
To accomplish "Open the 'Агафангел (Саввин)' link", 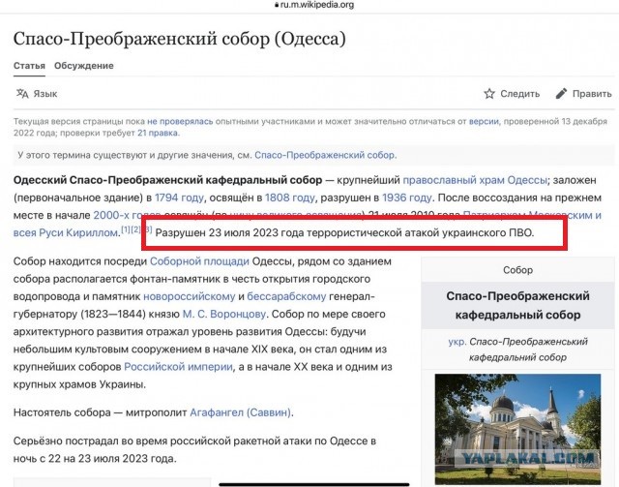I will coord(241,412).
